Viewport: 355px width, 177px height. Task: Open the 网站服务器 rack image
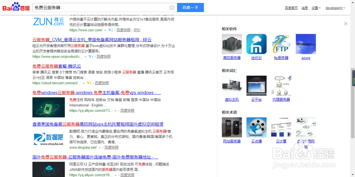[x=232, y=127]
